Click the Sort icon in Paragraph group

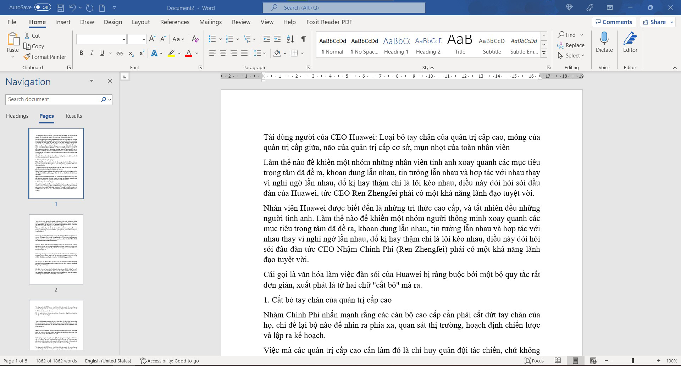[290, 39]
